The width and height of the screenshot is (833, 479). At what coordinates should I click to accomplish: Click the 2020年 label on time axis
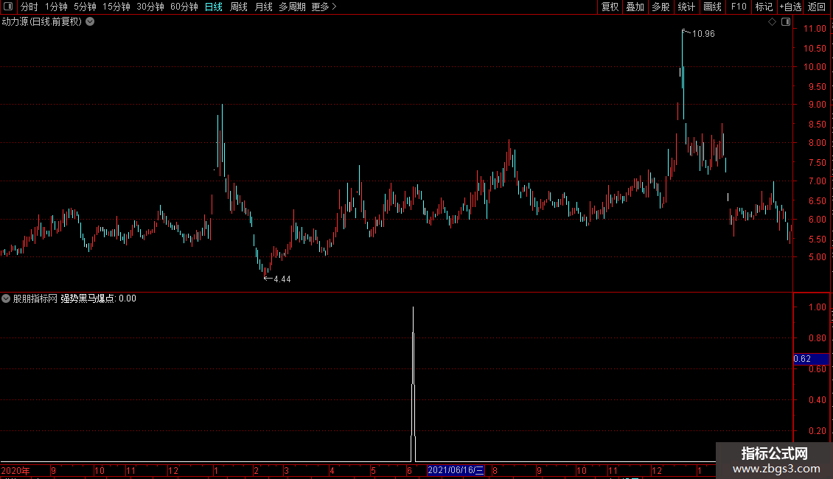(x=15, y=470)
